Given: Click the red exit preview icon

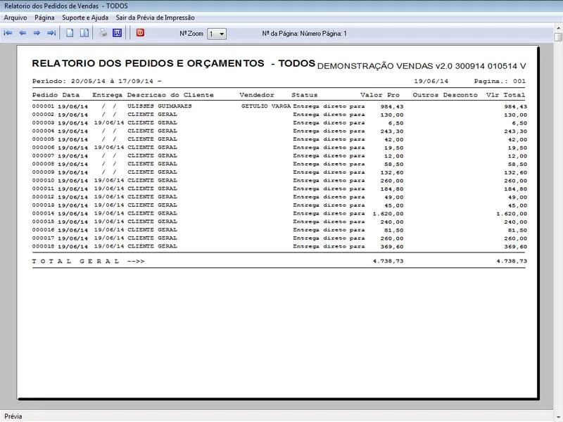Looking at the screenshot, I should coord(140,33).
